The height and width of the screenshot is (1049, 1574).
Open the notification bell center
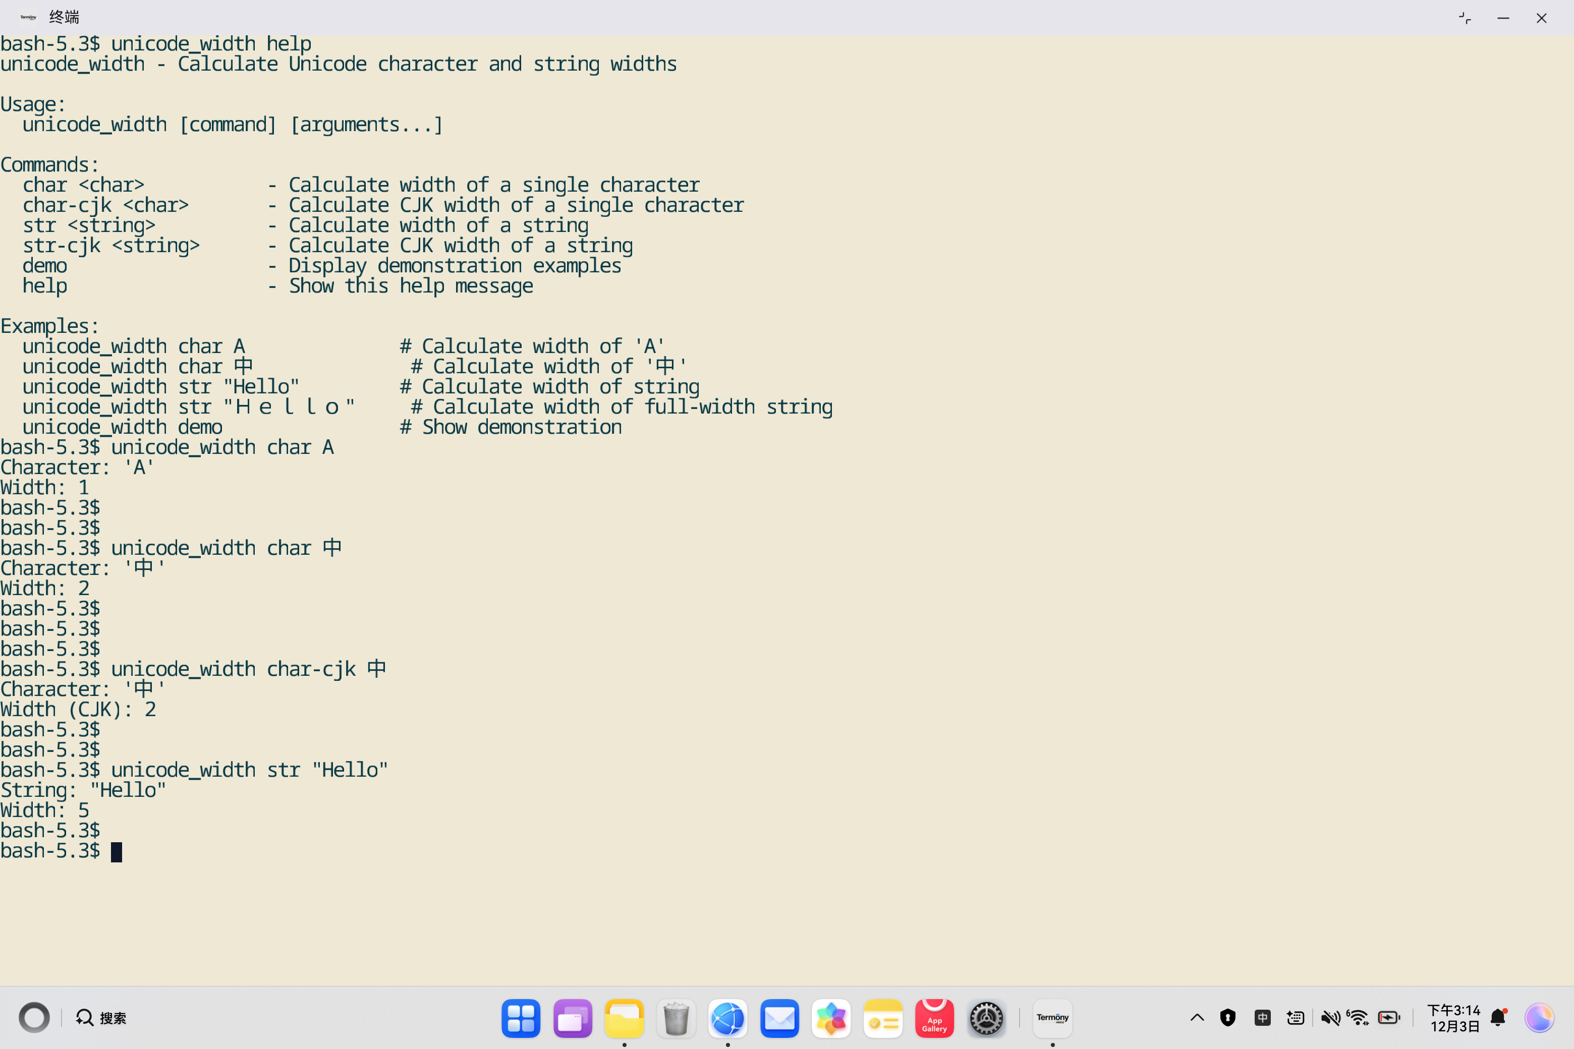pos(1498,1018)
